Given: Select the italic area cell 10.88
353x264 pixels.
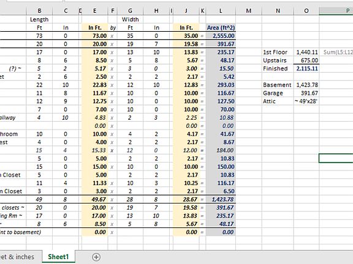Looking at the screenshot, I should pyautogui.click(x=221, y=117).
